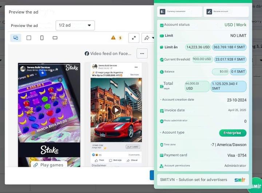Click the Facebook icon next to Video feed

pyautogui.click(x=87, y=54)
